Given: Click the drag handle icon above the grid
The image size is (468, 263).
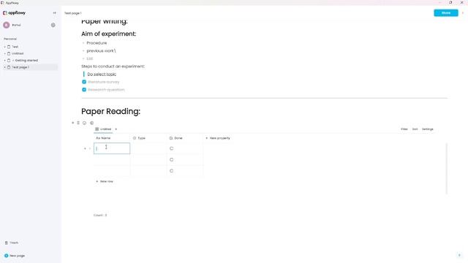Looking at the screenshot, I should pyautogui.click(x=78, y=123).
